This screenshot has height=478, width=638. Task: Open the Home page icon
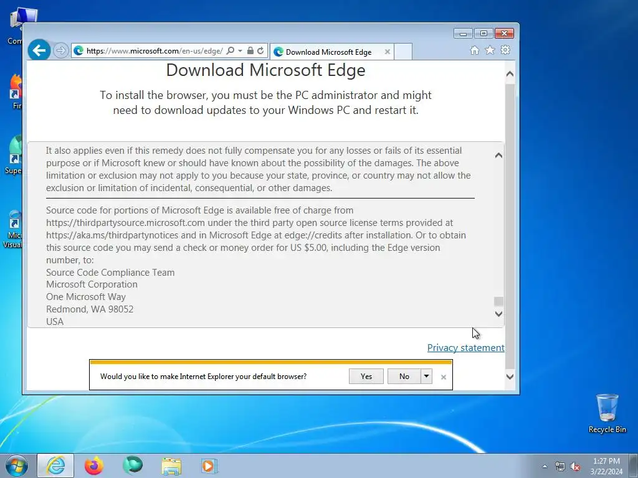(474, 50)
